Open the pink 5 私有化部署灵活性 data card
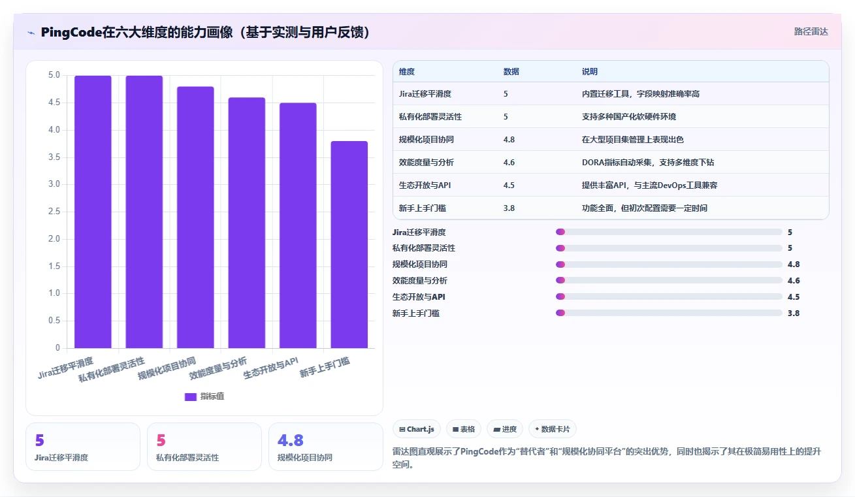This screenshot has width=855, height=497. (204, 447)
